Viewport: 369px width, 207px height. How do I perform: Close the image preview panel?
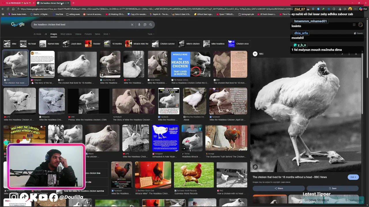tap(356, 54)
